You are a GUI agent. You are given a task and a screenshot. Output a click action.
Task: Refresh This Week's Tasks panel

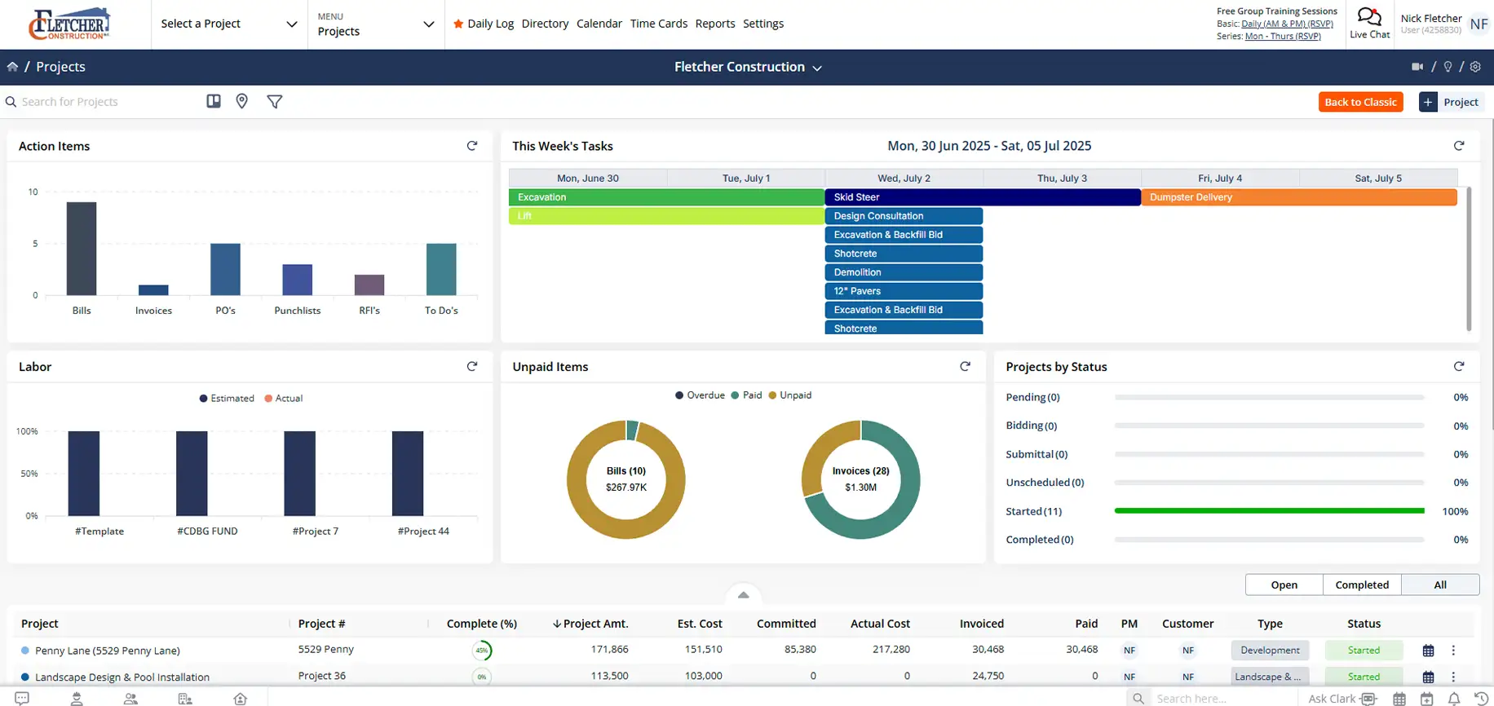pyautogui.click(x=1459, y=146)
